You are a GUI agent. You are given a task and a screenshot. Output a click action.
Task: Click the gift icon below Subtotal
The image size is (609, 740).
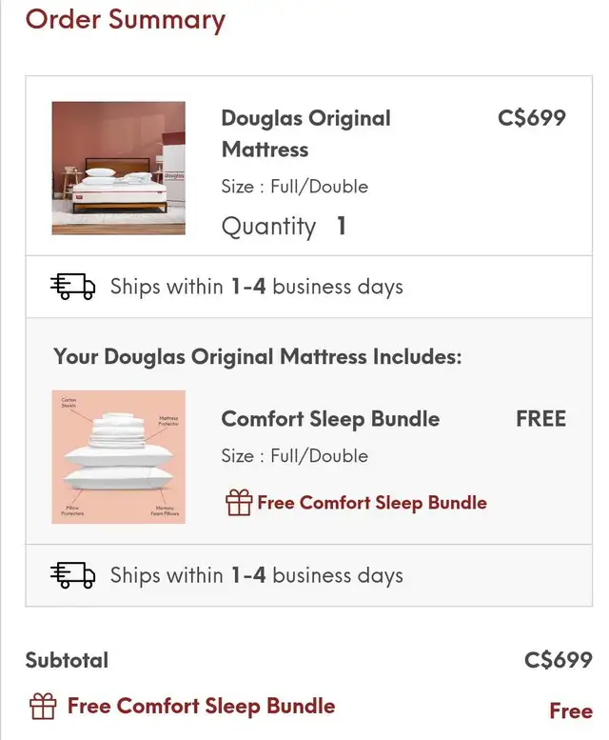pyautogui.click(x=43, y=706)
